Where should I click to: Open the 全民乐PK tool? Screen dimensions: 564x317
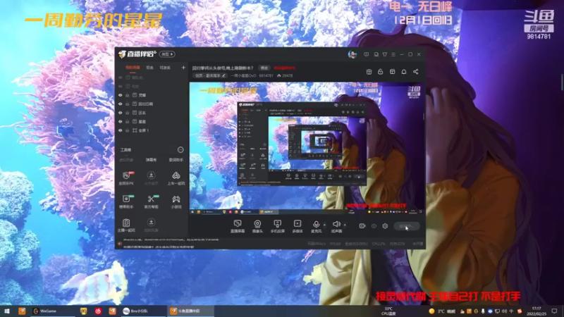126,178
